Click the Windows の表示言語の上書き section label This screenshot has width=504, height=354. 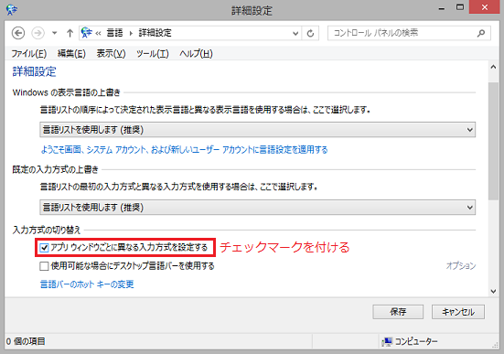click(x=66, y=92)
